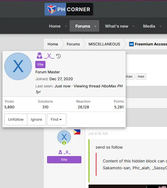Click the Freemium Access forum icon
The height and width of the screenshot is (188, 167).
131,44
